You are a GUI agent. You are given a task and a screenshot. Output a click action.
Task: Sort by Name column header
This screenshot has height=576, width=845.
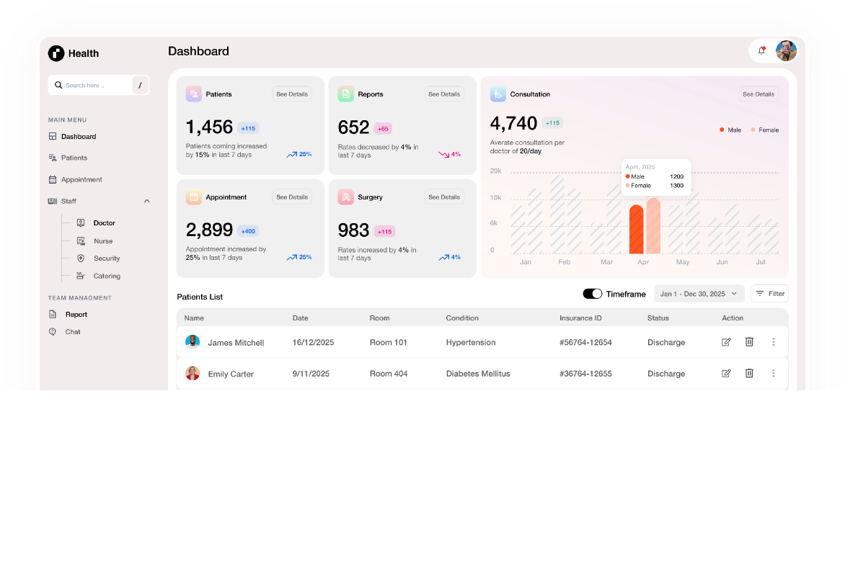[194, 318]
